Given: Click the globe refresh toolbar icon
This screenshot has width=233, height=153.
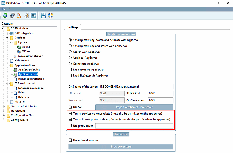Looking at the screenshot, I should [x=5, y=16].
